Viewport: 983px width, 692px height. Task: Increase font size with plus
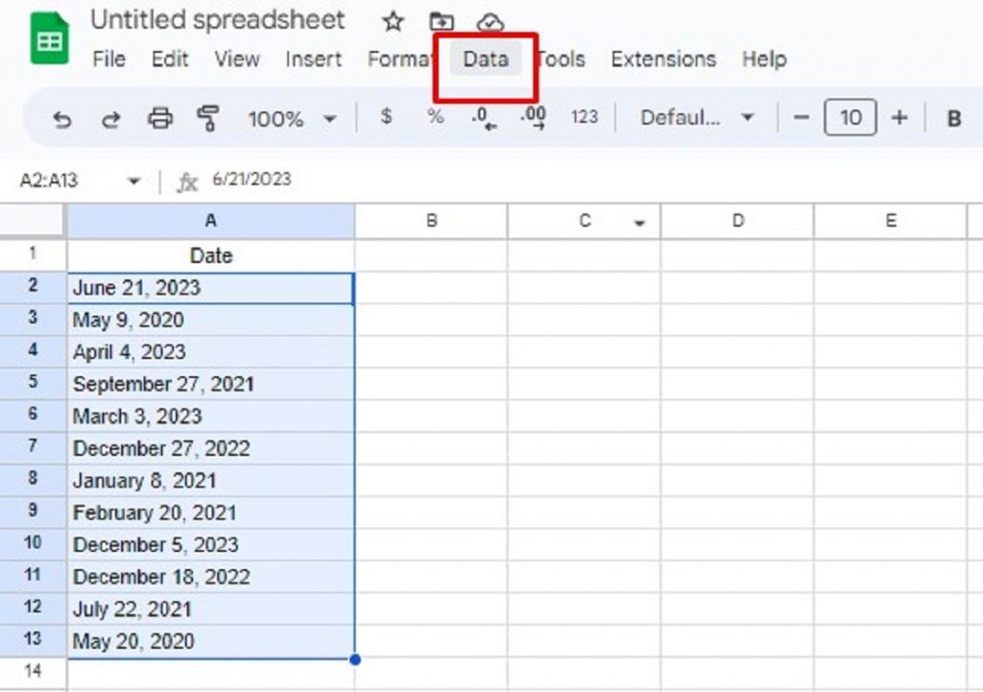[x=899, y=117]
